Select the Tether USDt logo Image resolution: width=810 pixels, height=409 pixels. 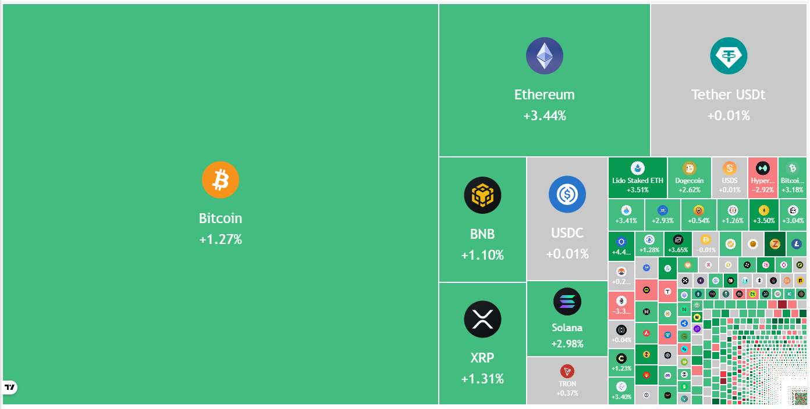728,56
